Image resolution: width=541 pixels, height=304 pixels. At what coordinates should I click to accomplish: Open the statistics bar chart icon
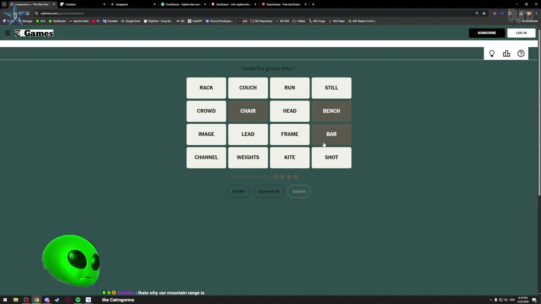[x=506, y=54]
